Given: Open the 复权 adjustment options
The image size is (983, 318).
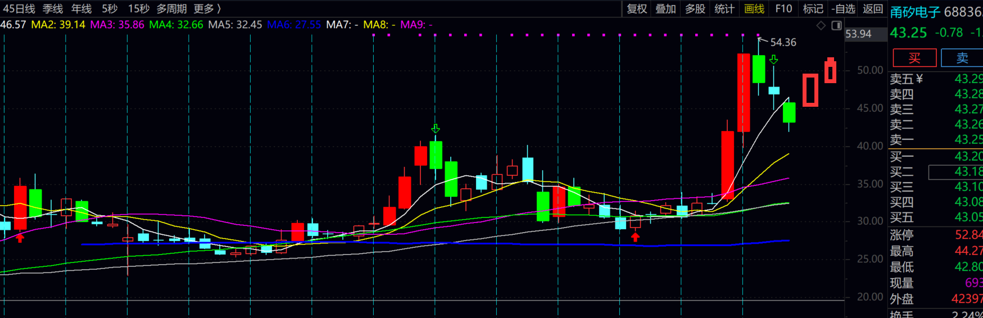Looking at the screenshot, I should pyautogui.click(x=636, y=9).
